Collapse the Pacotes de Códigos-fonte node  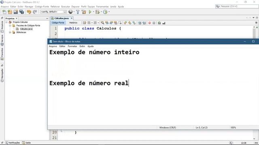(x=10, y=25)
